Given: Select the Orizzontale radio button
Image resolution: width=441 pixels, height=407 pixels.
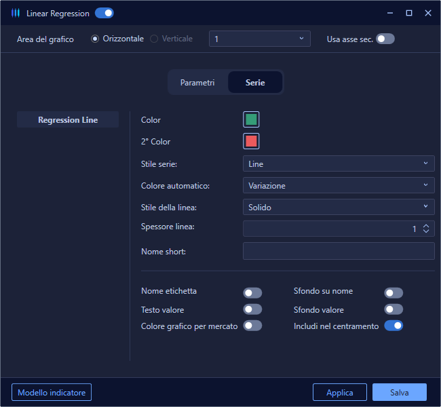Looking at the screenshot, I should [95, 39].
